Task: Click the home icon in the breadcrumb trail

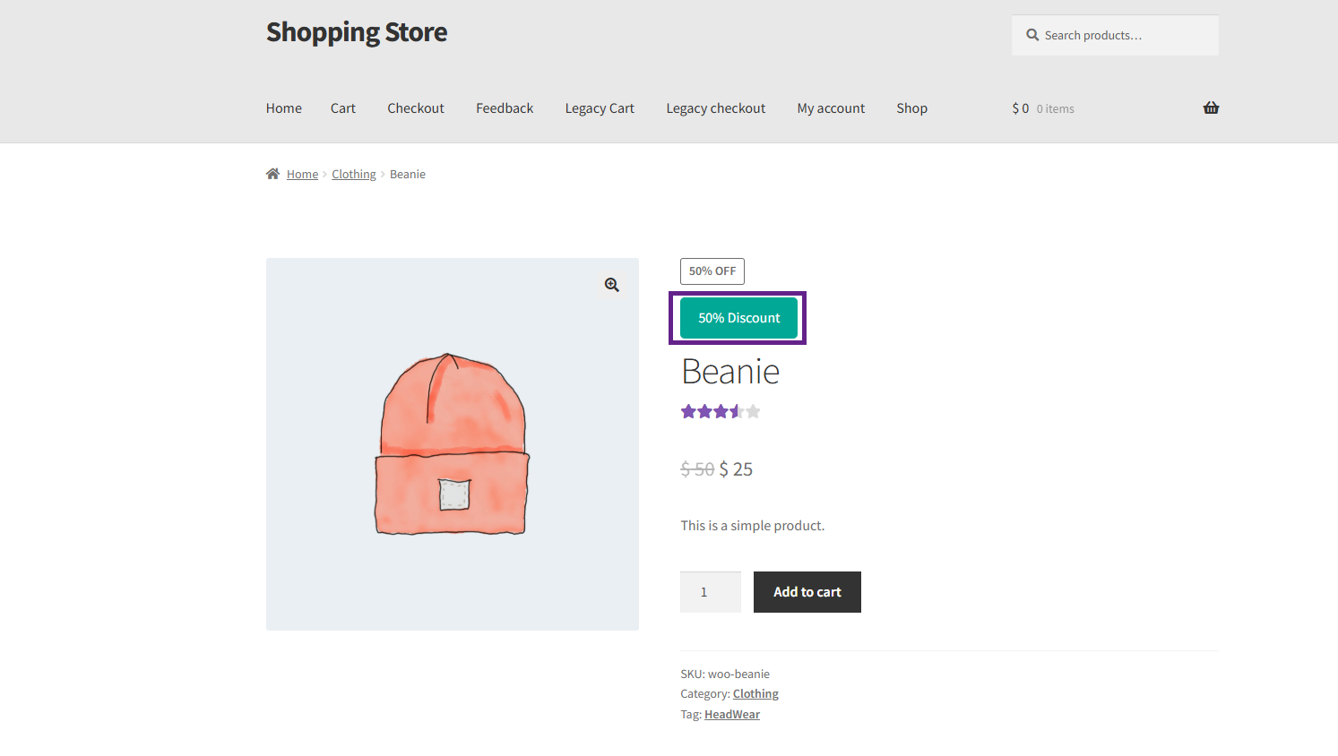Action: pos(273,173)
